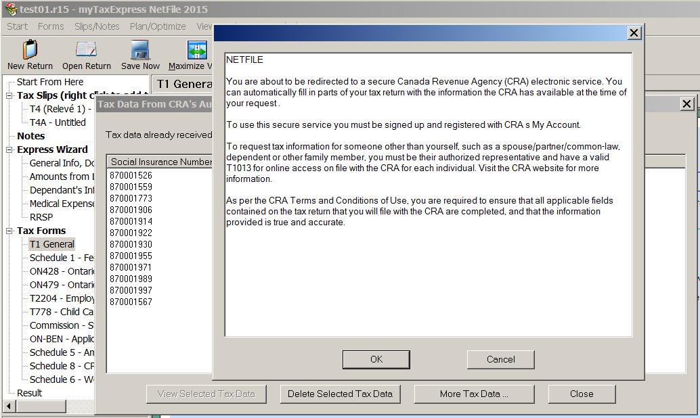Screen dimensions: 700x418
Task: Select Schedule 5 form in tree
Action: pyautogui.click(x=62, y=352)
